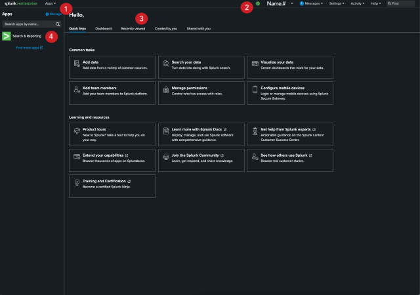Screen dimensions: 420x295
Task: Click 'Browse thousands of apps on Splunkbase.' text
Action: pos(114,161)
